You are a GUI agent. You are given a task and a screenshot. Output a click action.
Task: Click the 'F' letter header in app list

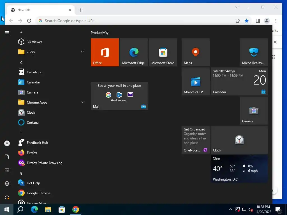[21, 133]
